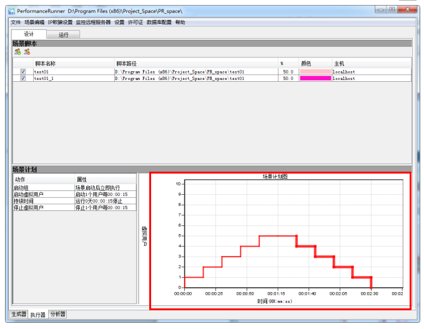Click the remove script icon in 场景脚本
The height and width of the screenshot is (329, 424).
point(27,52)
